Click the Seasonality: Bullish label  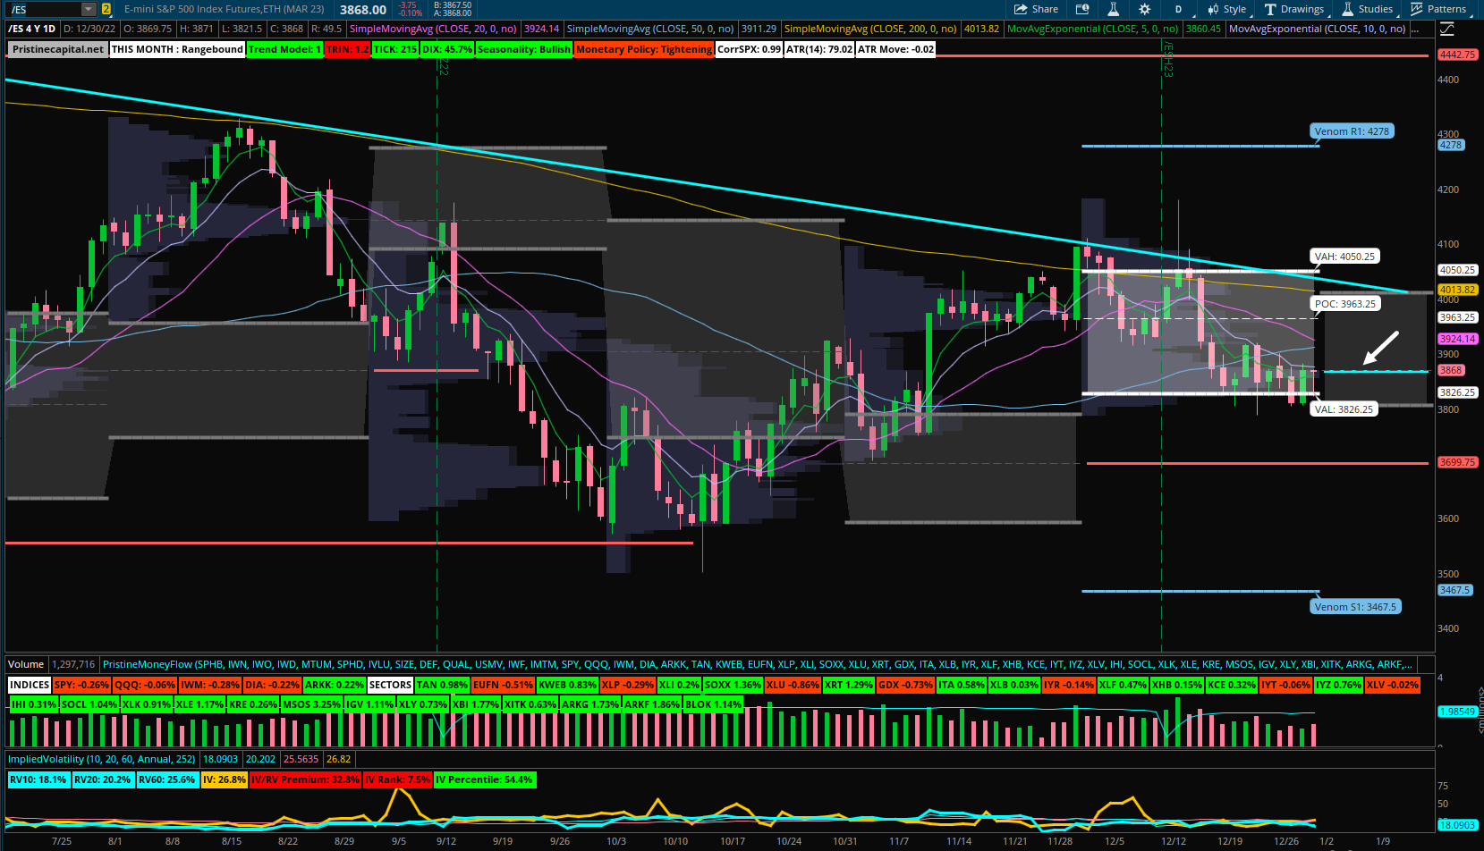[524, 49]
